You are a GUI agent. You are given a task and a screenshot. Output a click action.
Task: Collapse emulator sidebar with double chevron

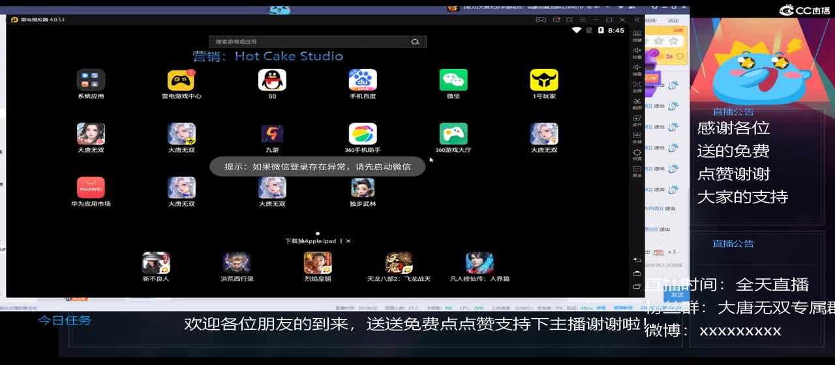pos(637,20)
